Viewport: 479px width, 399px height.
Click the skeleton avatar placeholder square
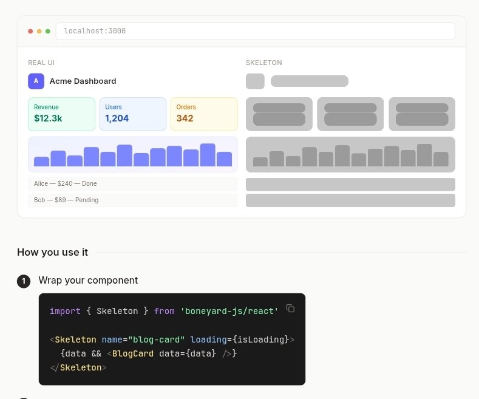255,81
